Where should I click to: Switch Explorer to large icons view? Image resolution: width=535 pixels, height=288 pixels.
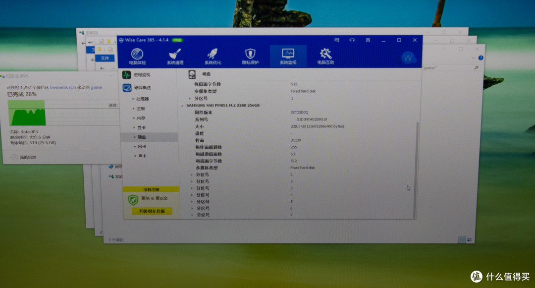(470, 240)
